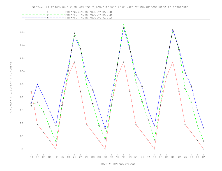Click x-axis tick label 57

pos(148,157)
